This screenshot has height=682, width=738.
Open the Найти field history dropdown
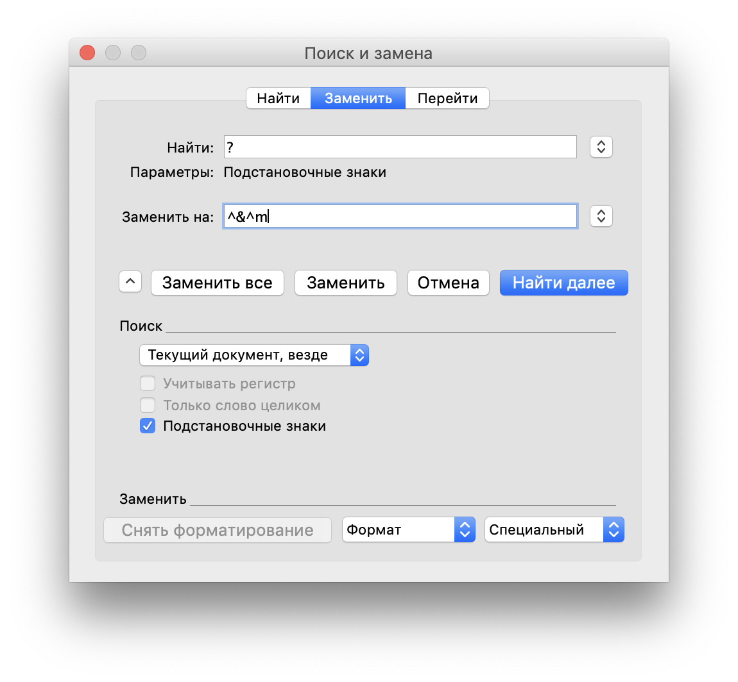click(601, 147)
